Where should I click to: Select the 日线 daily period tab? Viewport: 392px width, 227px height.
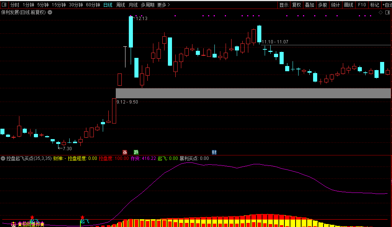click(x=108, y=5)
